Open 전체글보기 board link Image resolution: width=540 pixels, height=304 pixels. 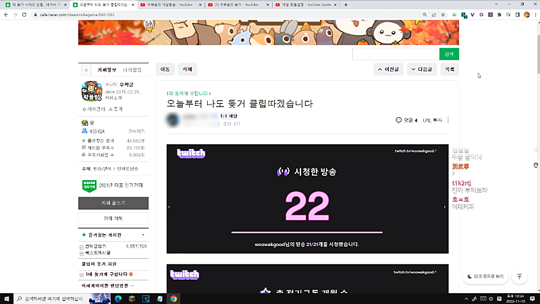pyautogui.click(x=96, y=246)
